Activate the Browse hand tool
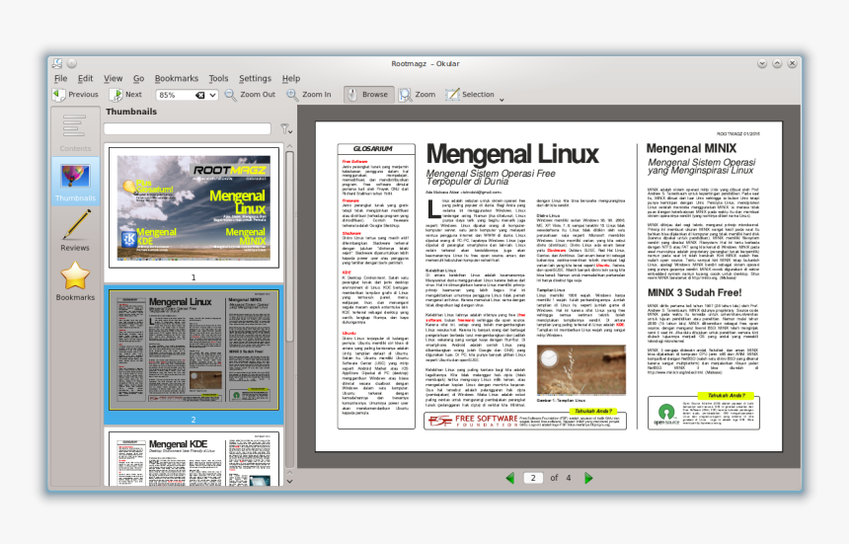 point(368,95)
